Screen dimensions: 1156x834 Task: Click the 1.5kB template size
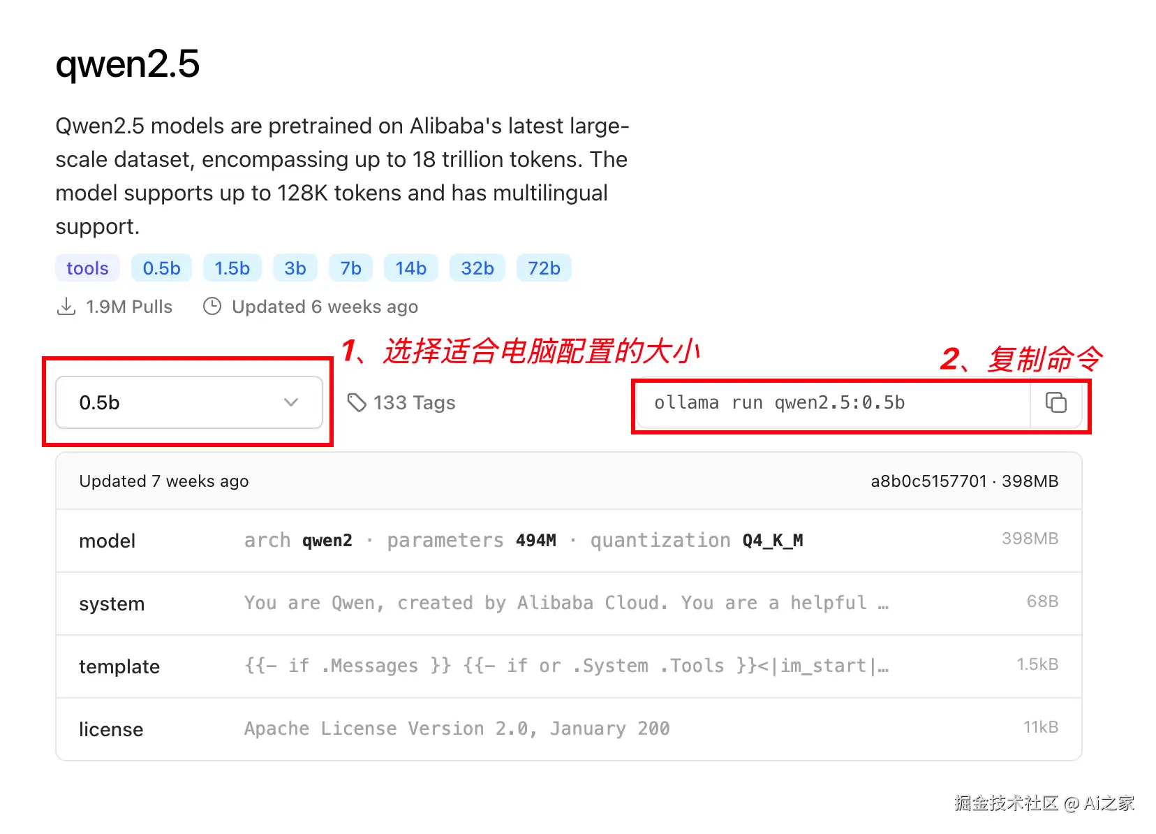(x=1037, y=664)
